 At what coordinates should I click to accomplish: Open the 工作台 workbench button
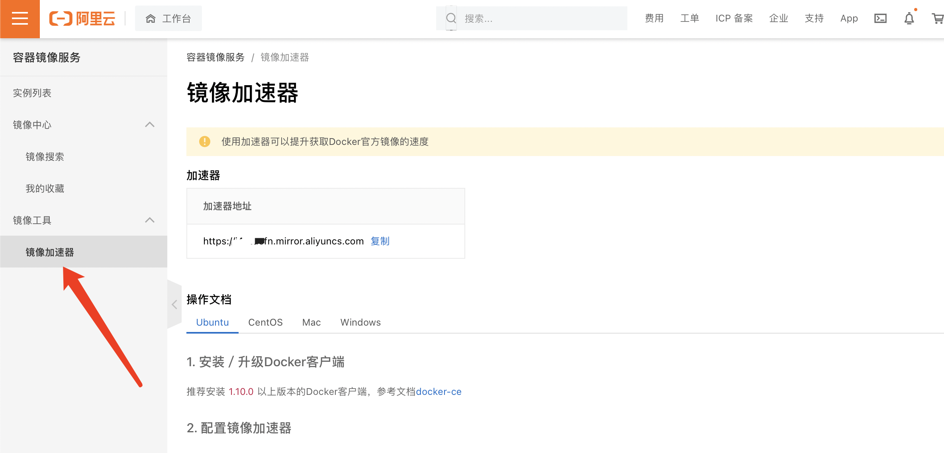(168, 19)
